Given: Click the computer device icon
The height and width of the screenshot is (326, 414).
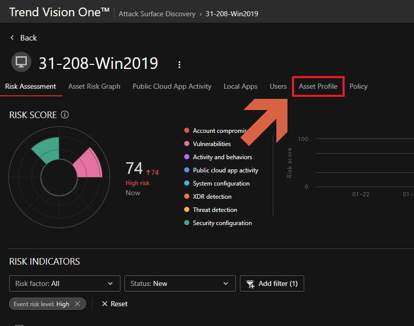Looking at the screenshot, I should [21, 63].
